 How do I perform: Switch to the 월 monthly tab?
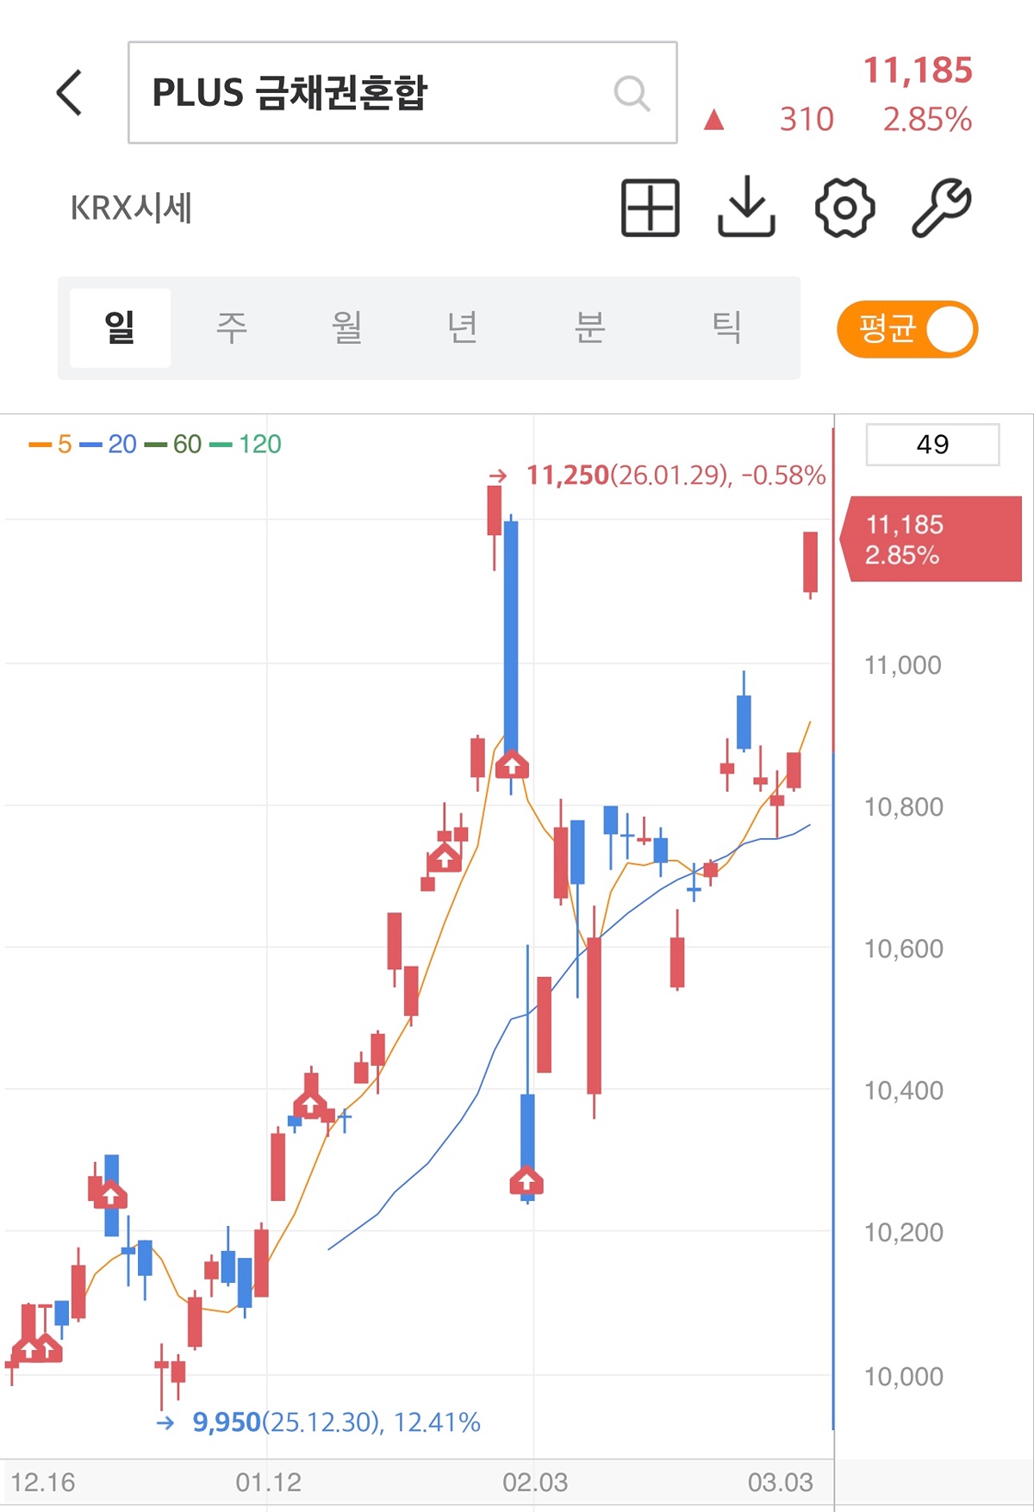click(x=346, y=328)
